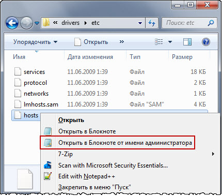This screenshot has height=196, width=222.
Task: Minimize the Explorer window
Action: pyautogui.click(x=178, y=5)
